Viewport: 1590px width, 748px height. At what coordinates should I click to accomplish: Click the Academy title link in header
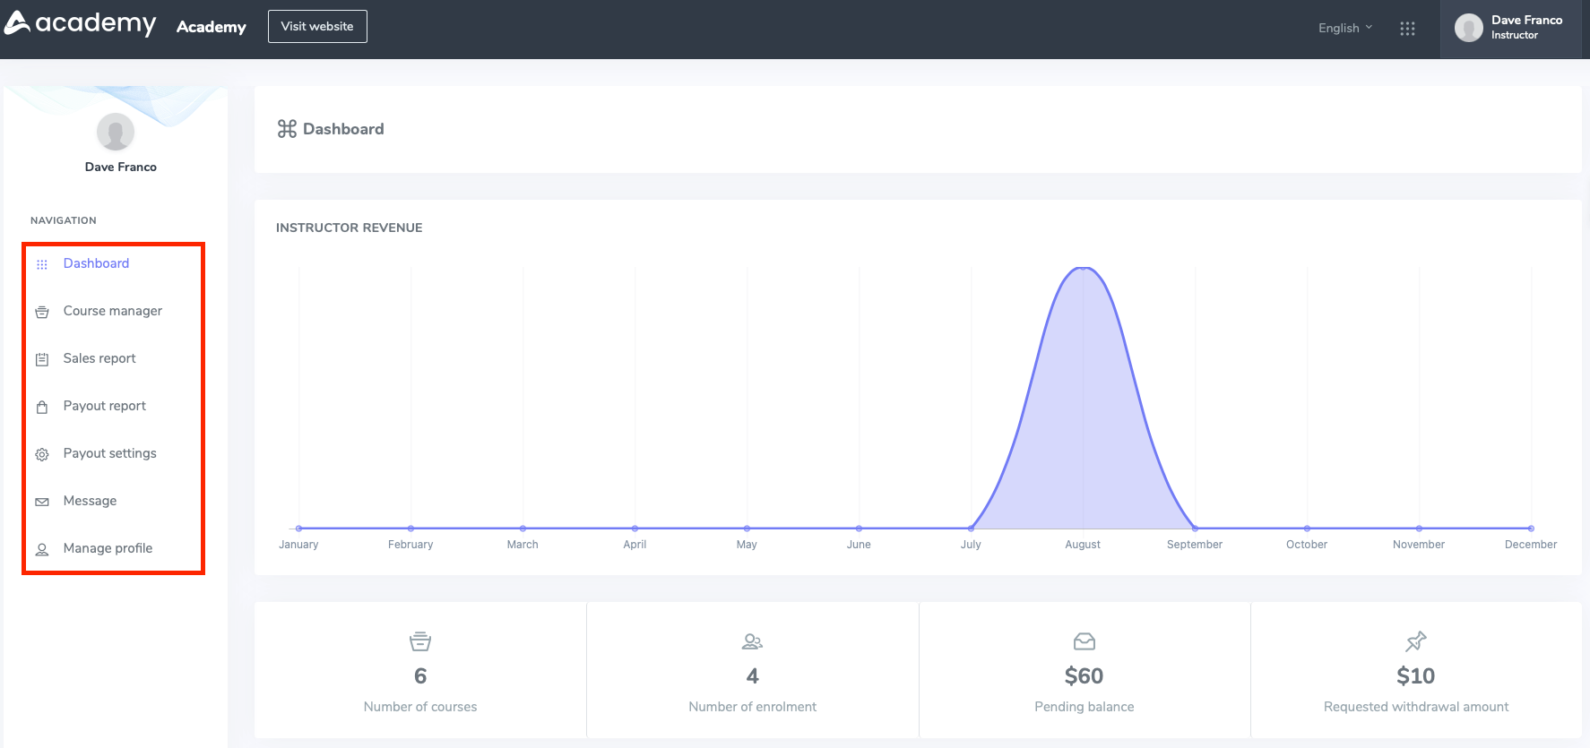[212, 27]
